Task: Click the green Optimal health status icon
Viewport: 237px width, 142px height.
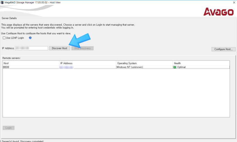Action: [x=175, y=67]
